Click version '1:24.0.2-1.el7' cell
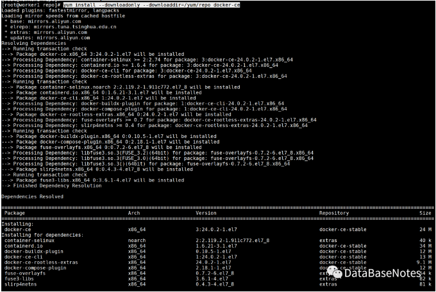This screenshot has height=292, width=436. coord(216,257)
